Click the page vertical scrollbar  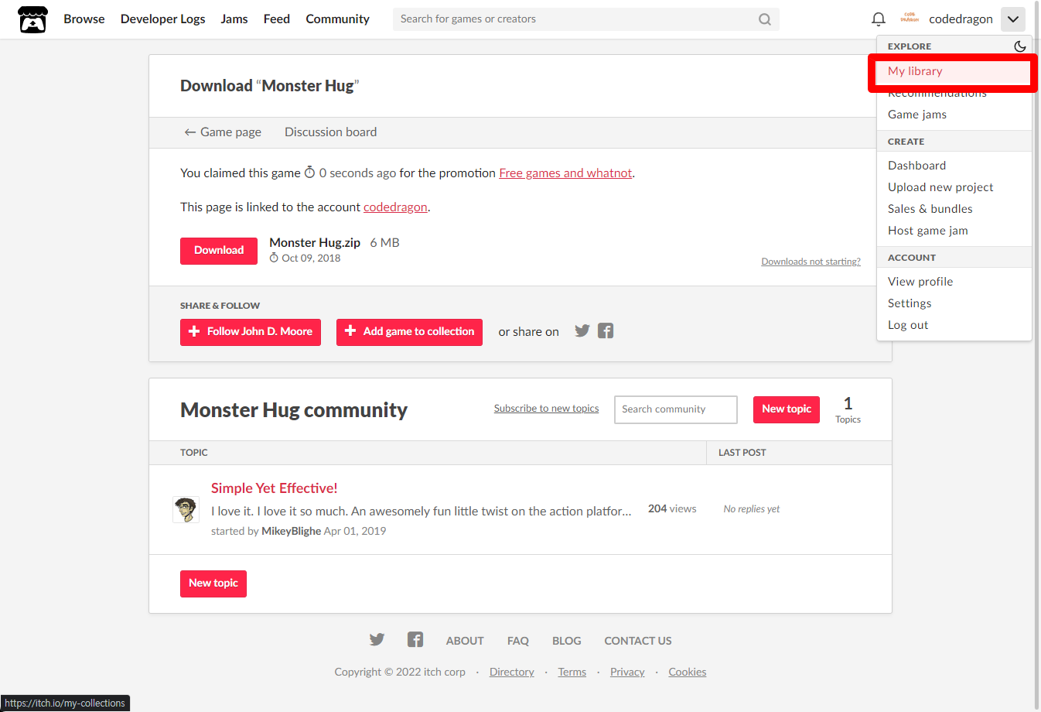pos(1037,356)
